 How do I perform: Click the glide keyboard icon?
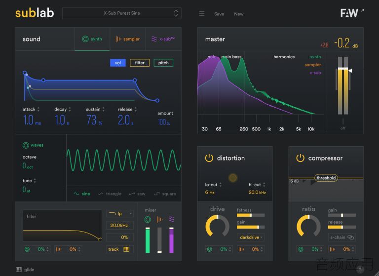click(19, 270)
